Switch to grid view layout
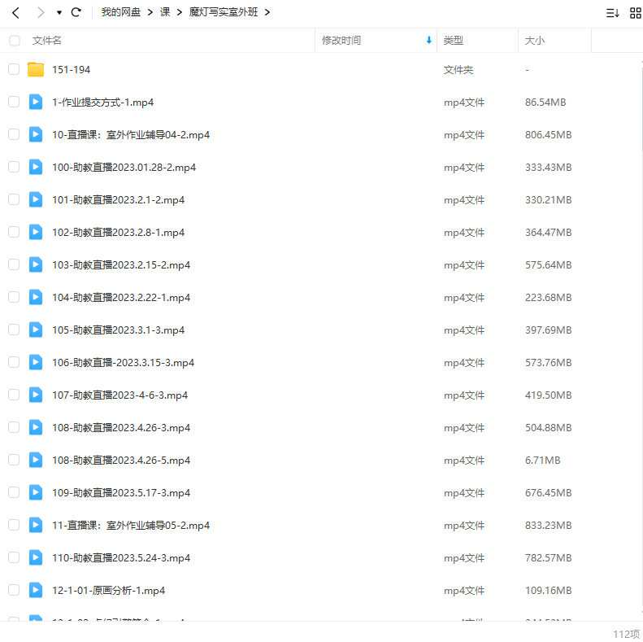 [x=635, y=13]
